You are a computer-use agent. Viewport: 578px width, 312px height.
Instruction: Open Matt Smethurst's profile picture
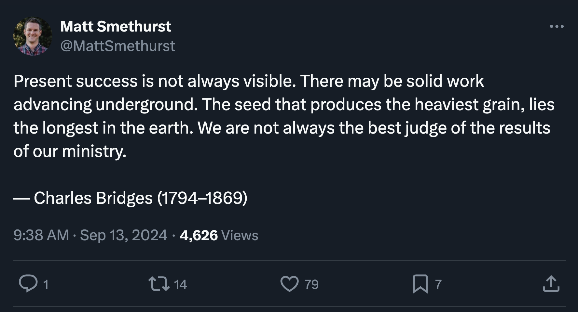pos(33,36)
